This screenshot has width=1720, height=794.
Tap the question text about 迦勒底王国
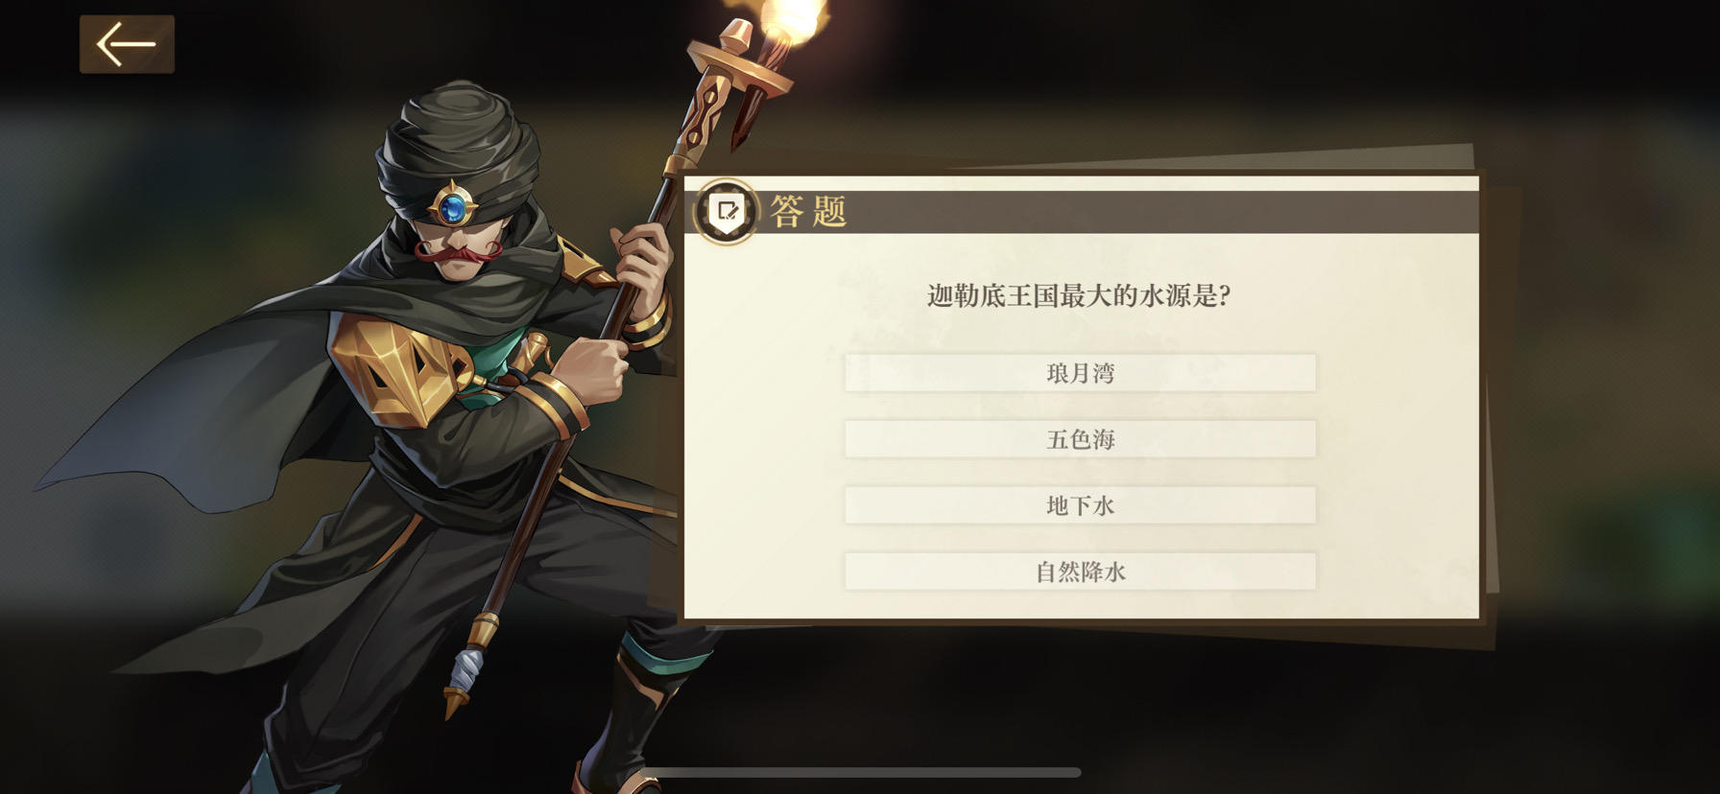pos(1079,295)
